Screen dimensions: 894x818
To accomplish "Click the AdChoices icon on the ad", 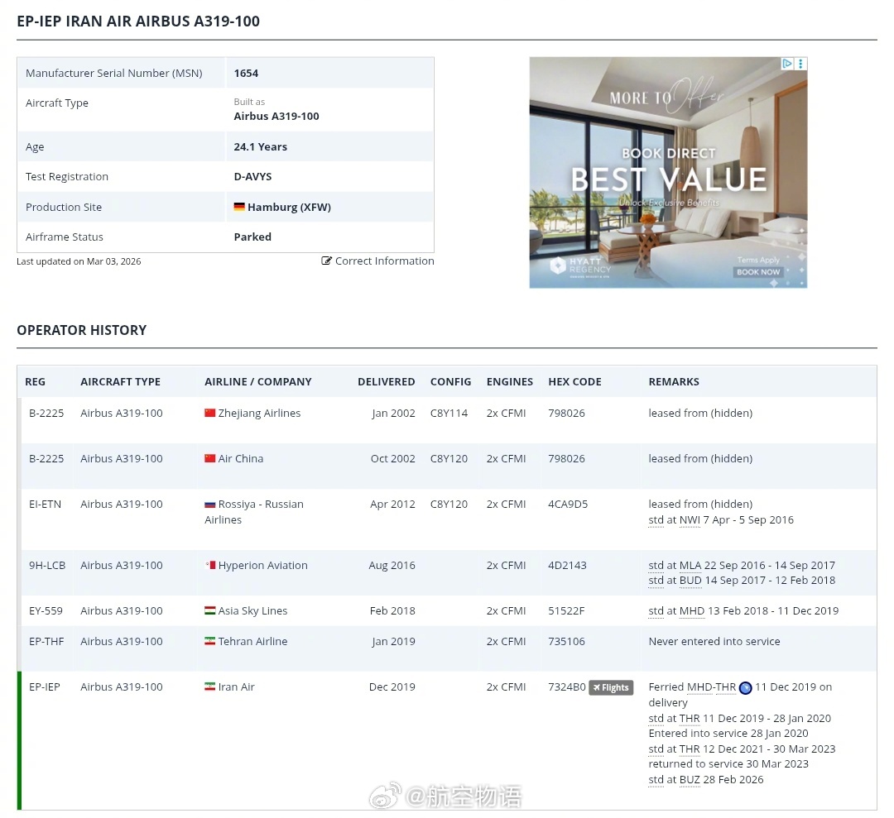I will (x=787, y=64).
